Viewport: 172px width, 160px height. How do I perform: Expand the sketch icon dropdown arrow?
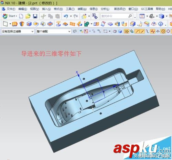click(10, 24)
